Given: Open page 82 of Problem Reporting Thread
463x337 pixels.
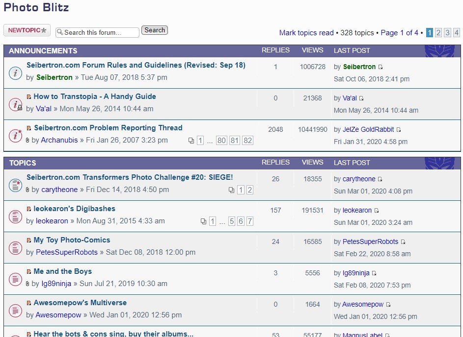Looking at the screenshot, I should click(x=248, y=141).
